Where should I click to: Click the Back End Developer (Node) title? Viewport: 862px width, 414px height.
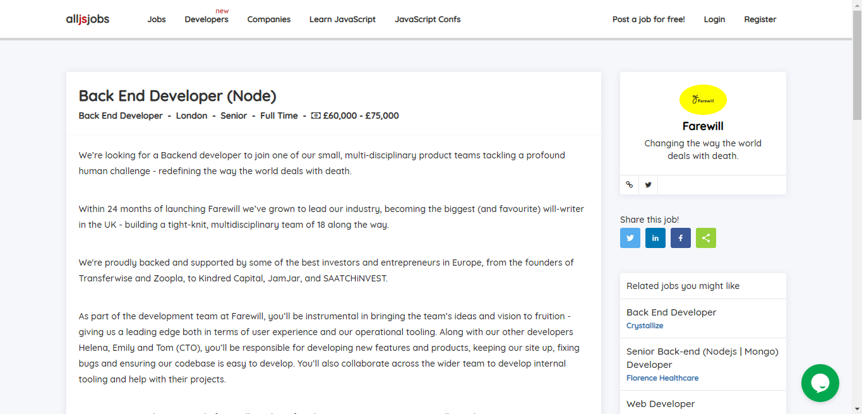pyautogui.click(x=177, y=96)
